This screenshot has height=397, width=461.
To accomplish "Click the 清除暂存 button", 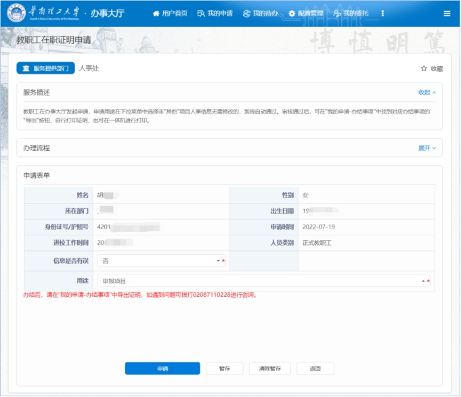I will (x=269, y=369).
